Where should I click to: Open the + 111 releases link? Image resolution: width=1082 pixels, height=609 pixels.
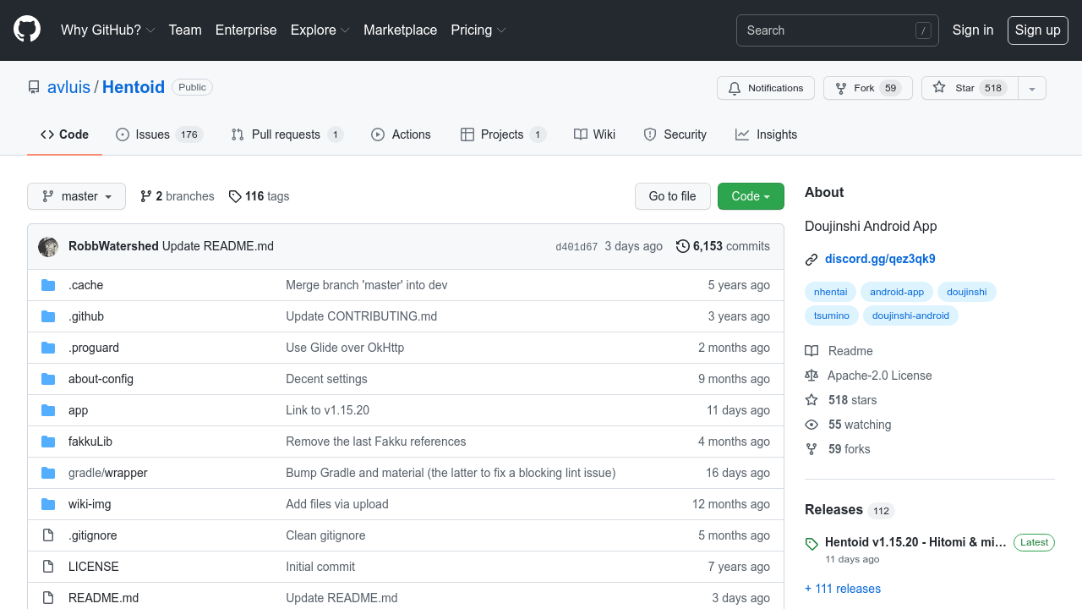coord(843,589)
